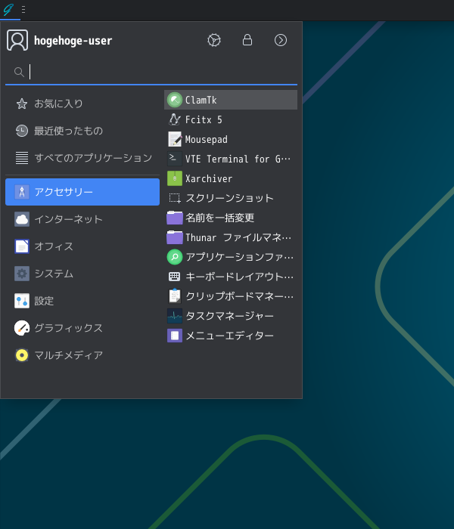The height and width of the screenshot is (529, 454).
Task: Select the お気に入り category
Action: pos(82,104)
